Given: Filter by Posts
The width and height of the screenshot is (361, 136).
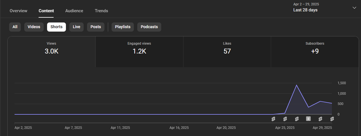Looking at the screenshot, I should [96, 27].
